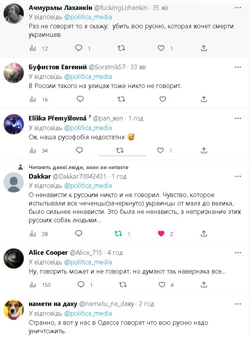Image resolution: width=250 pixels, height=337 pixels.
Task: Open more options for Ачмурэлы Лаханкін's tweet
Action: point(238,8)
